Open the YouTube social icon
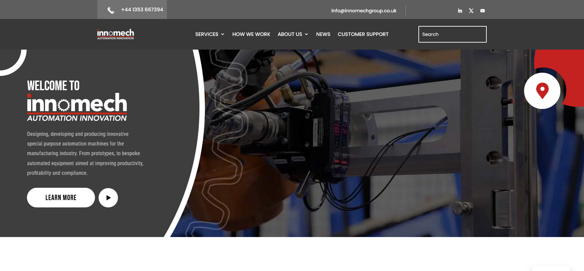 pyautogui.click(x=482, y=11)
